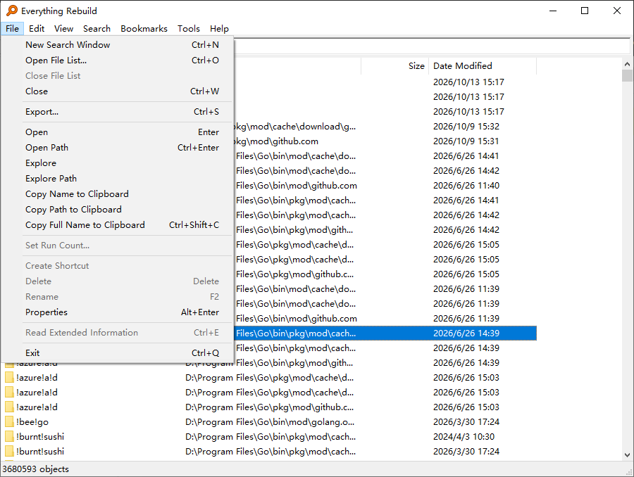Viewport: 634px width, 477px height.
Task: Choose the Explore menu entry
Action: tap(118, 163)
